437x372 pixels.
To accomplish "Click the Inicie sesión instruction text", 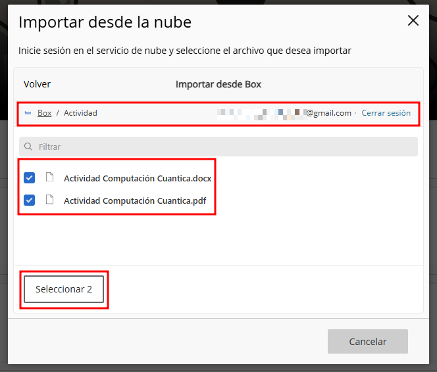I will tap(184, 51).
